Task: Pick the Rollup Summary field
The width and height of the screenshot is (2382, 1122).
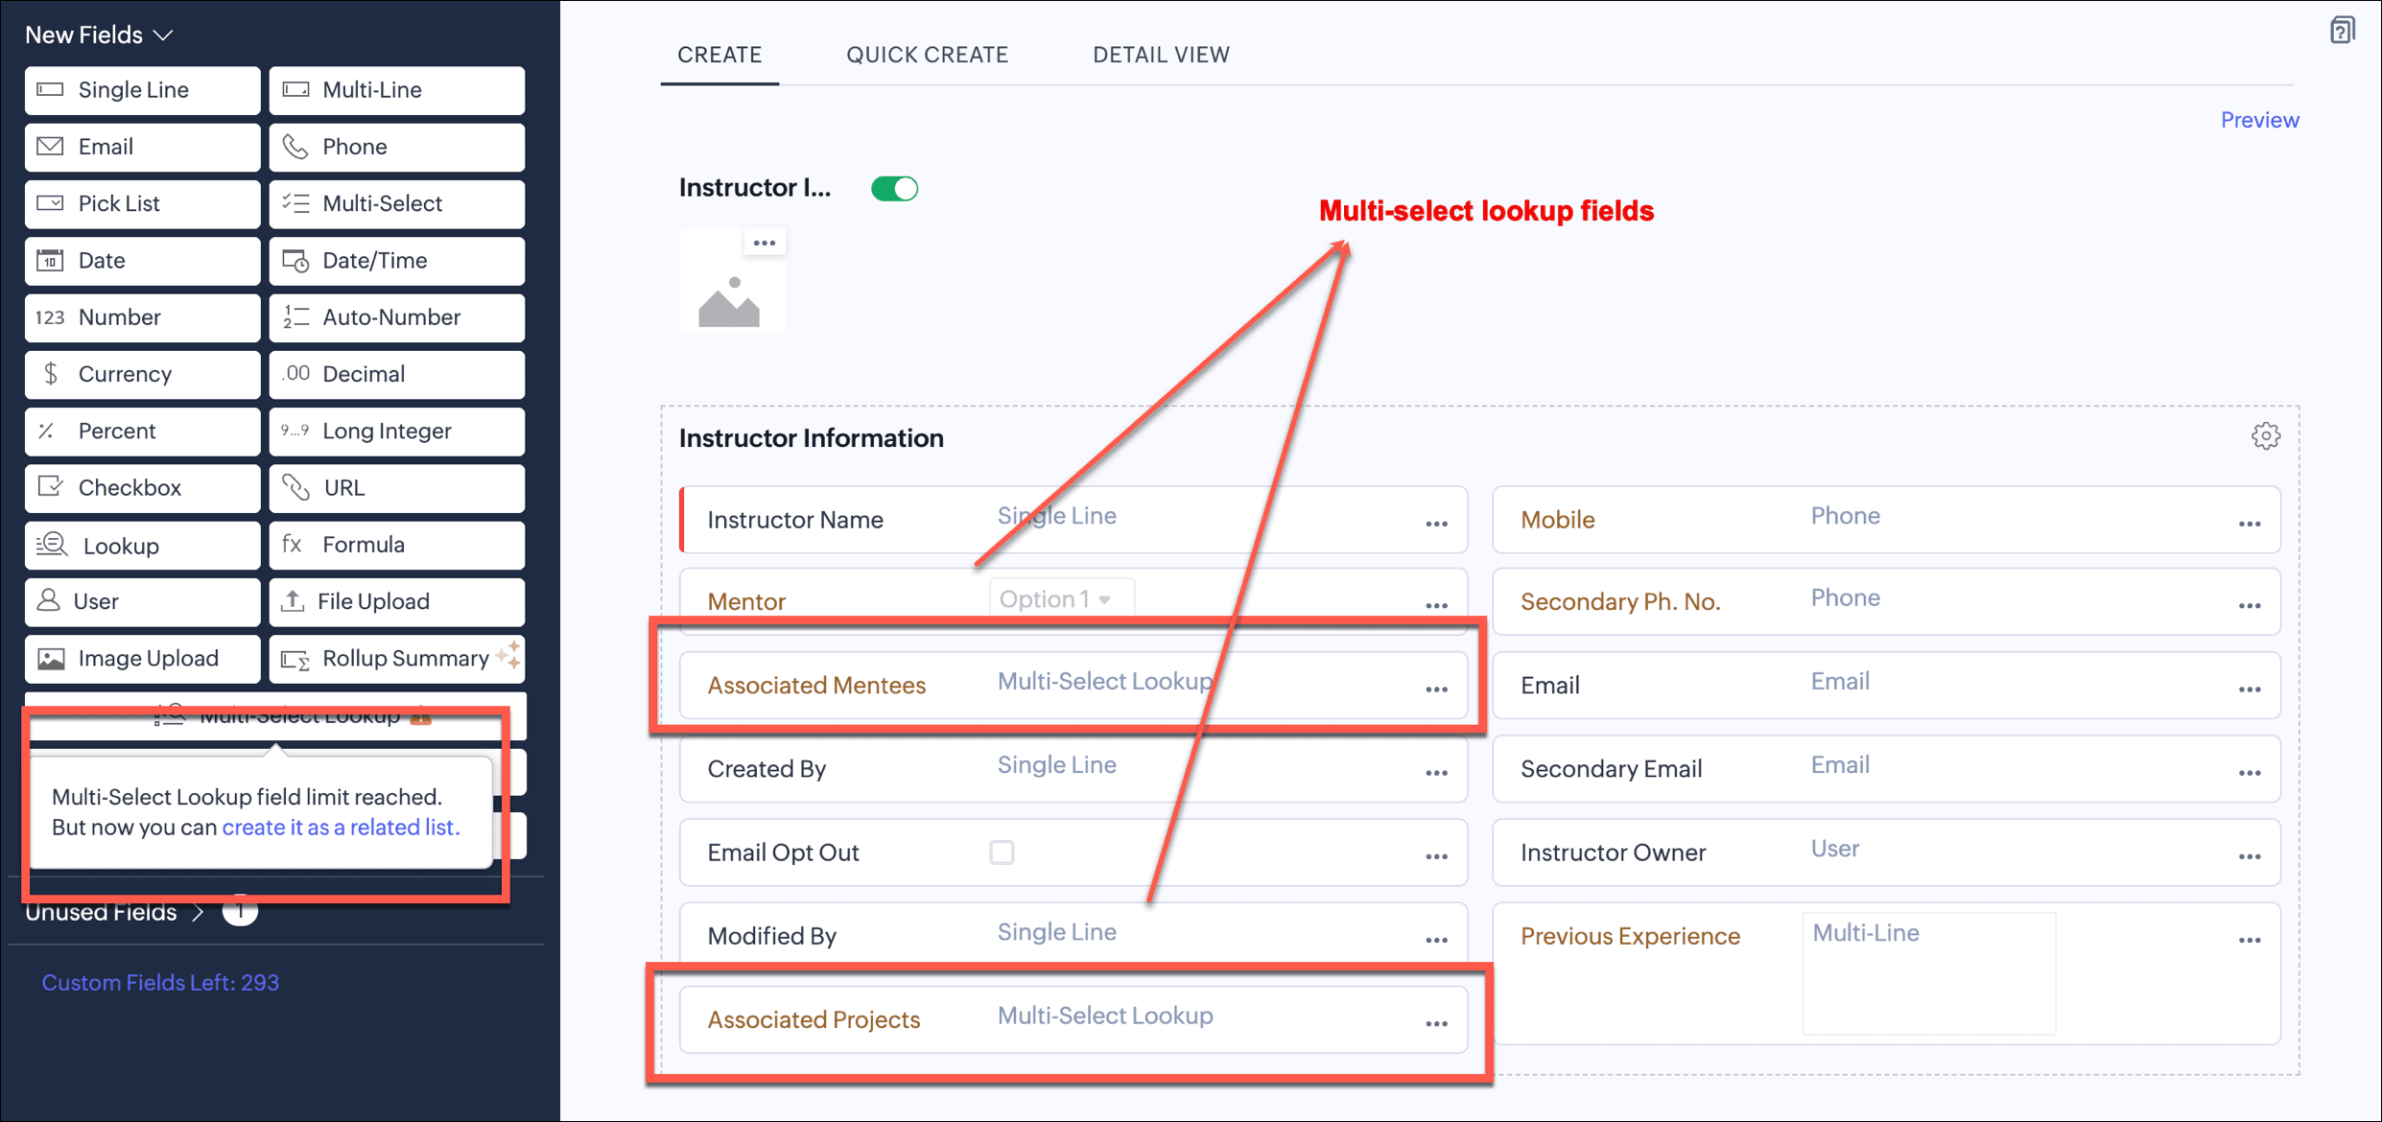Action: [x=397, y=659]
